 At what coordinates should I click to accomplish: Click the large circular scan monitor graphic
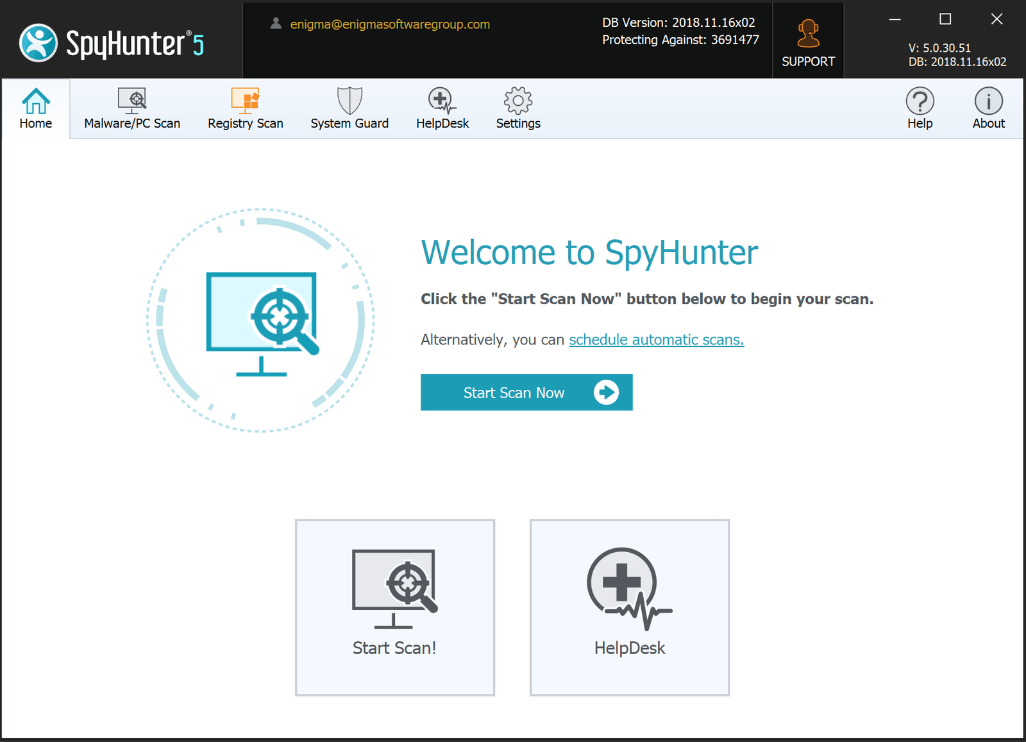(260, 320)
